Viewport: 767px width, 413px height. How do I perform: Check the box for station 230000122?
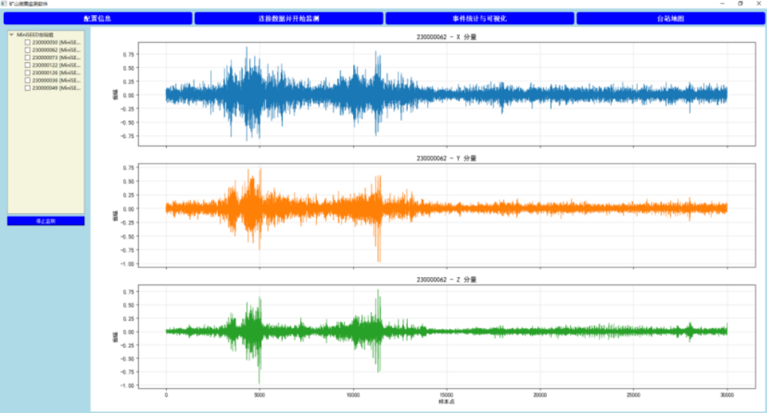[x=27, y=65]
